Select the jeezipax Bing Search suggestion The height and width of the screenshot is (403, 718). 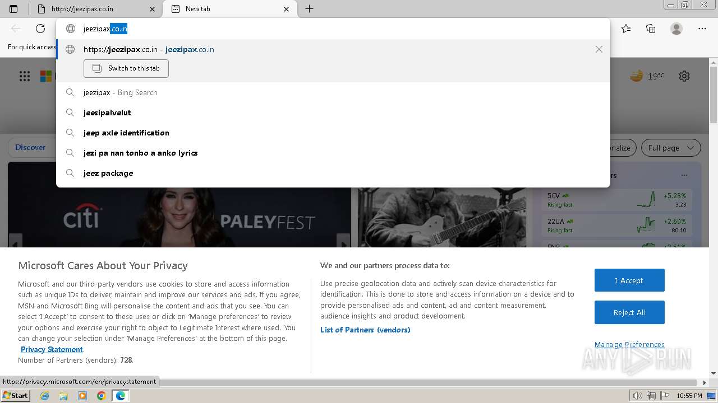[x=333, y=92]
